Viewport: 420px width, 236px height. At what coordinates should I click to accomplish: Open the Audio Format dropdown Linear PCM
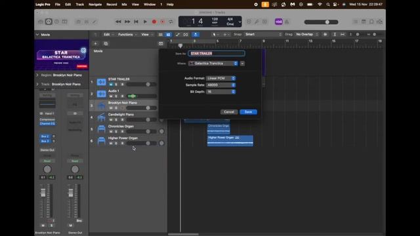tap(220, 78)
